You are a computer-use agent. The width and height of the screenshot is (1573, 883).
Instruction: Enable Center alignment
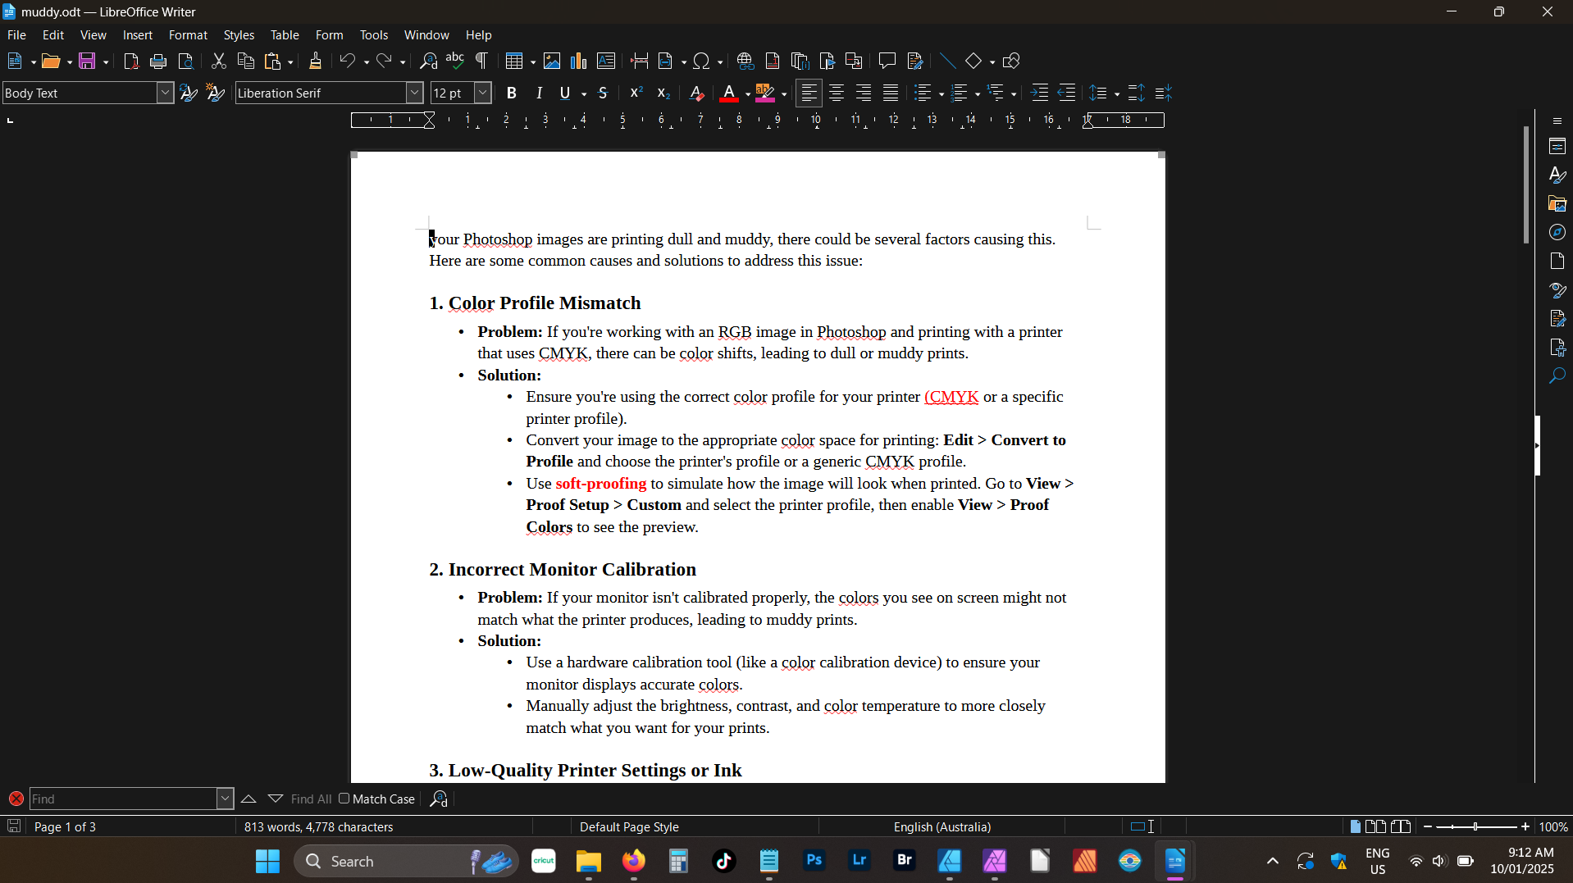tap(837, 93)
